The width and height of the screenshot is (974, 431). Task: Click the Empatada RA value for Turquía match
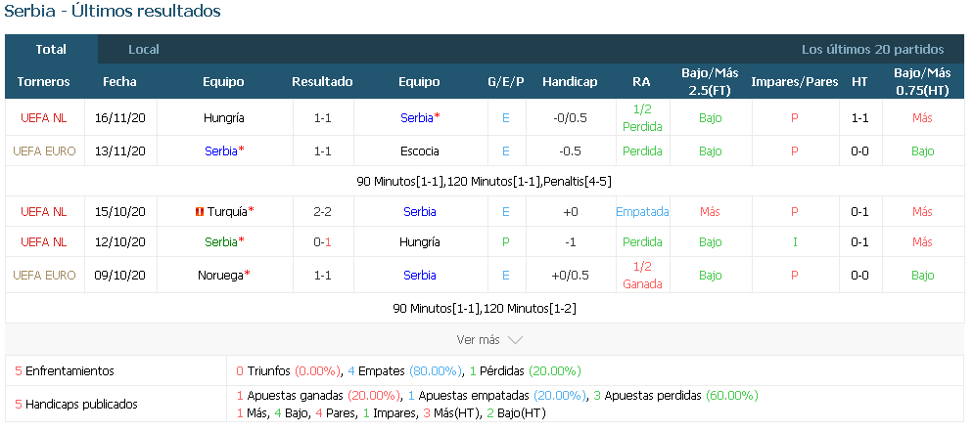tap(642, 212)
